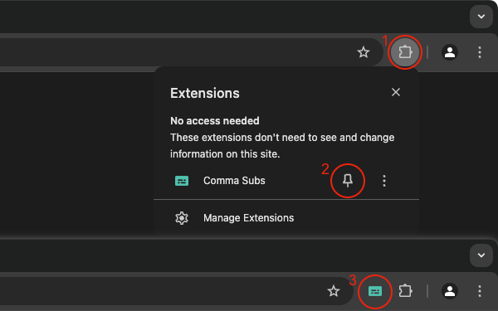Open the profile avatar in top toolbar
Viewport: 498px width, 311px height.
coord(449,52)
